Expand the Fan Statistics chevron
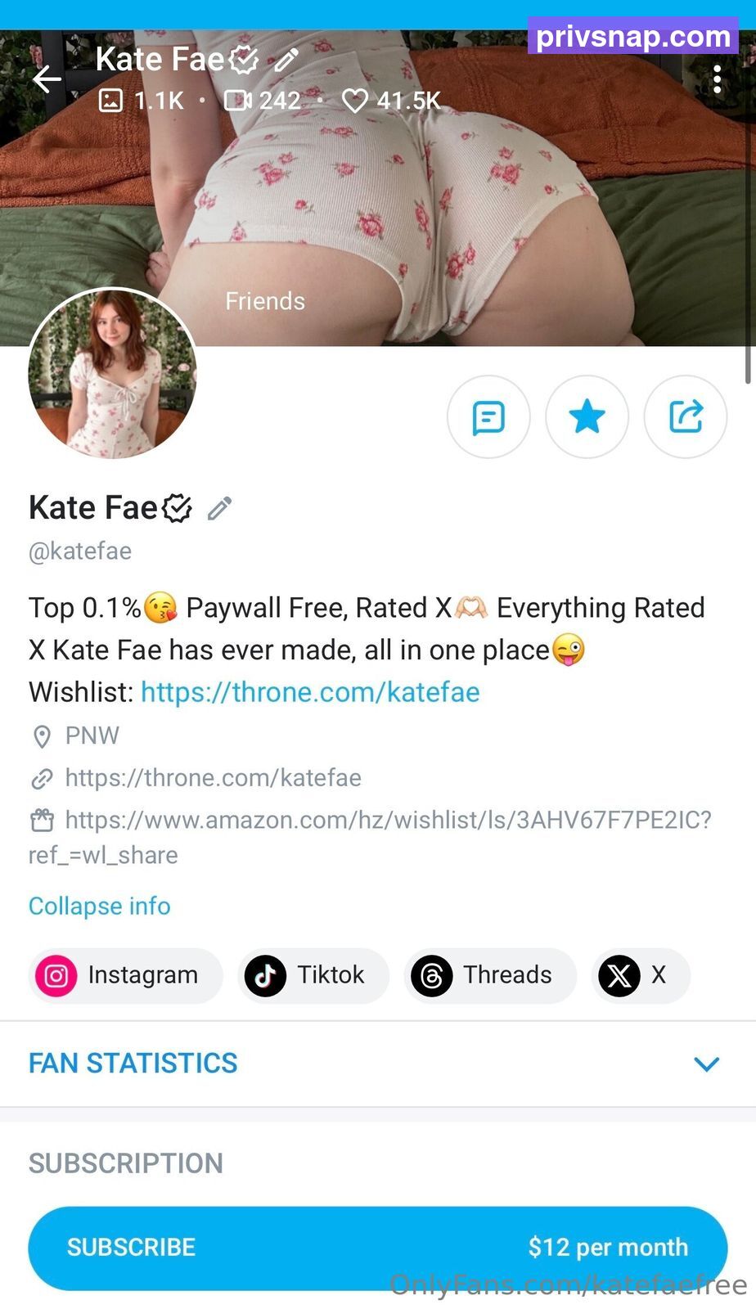This screenshot has height=1309, width=756. pos(706,1064)
